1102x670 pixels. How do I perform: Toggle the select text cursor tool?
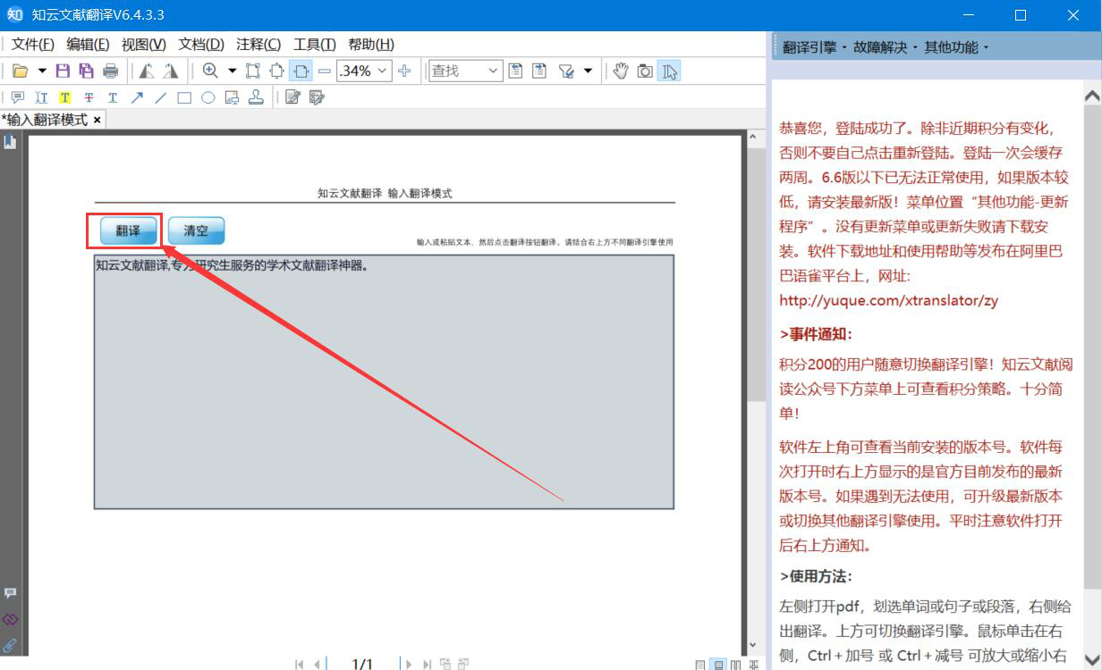[x=669, y=71]
